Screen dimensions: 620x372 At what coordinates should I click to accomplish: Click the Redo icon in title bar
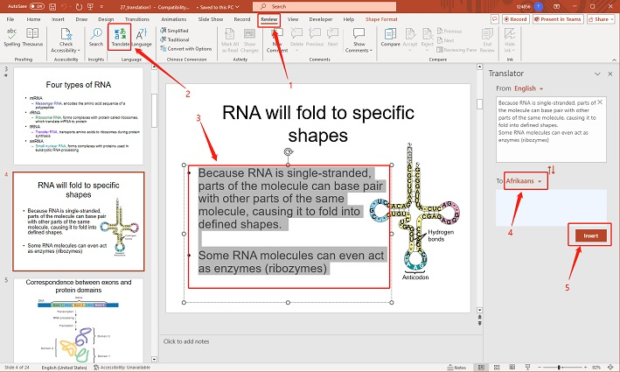(x=79, y=7)
